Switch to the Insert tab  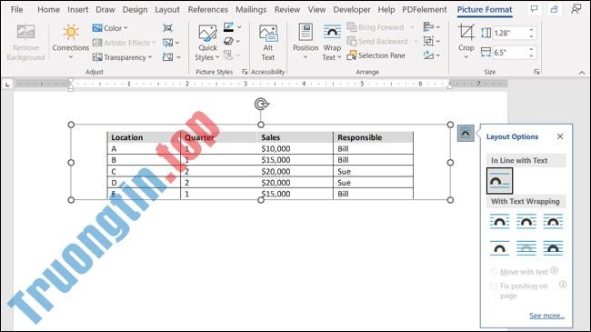(x=77, y=10)
